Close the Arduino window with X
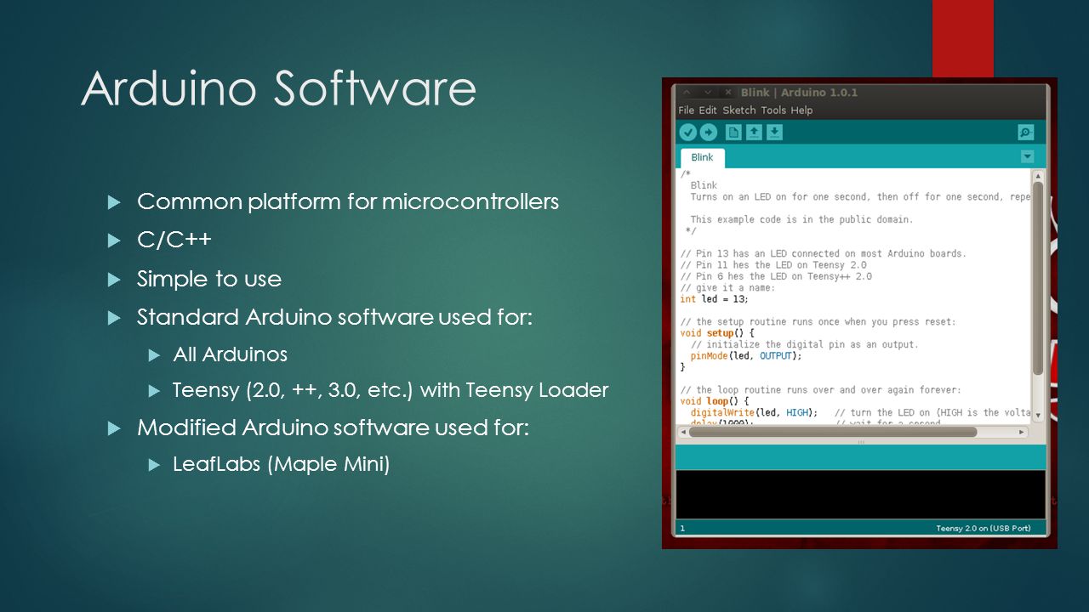Image resolution: width=1089 pixels, height=612 pixels. click(x=727, y=93)
